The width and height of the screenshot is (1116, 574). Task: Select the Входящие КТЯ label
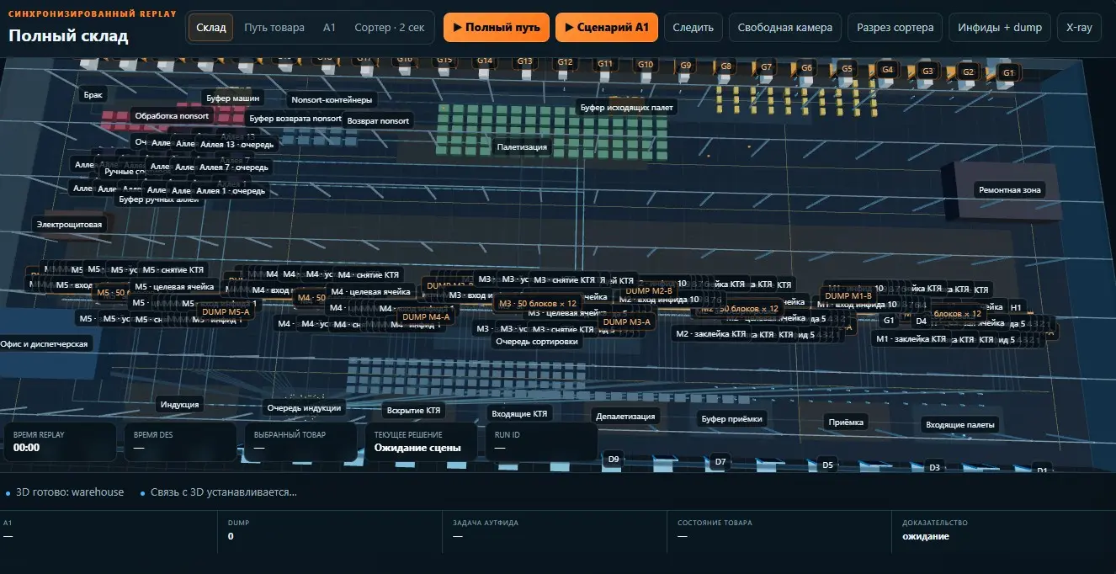(x=518, y=413)
